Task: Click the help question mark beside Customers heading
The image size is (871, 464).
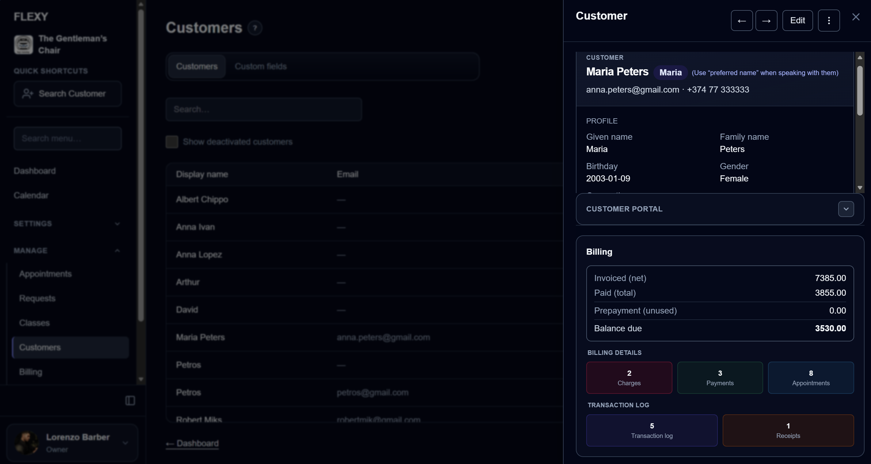Action: click(255, 28)
